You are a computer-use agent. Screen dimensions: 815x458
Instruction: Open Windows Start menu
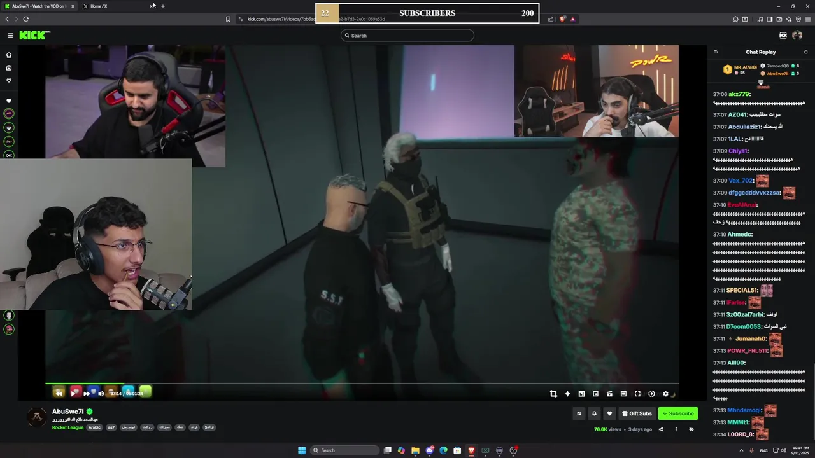coord(302,450)
